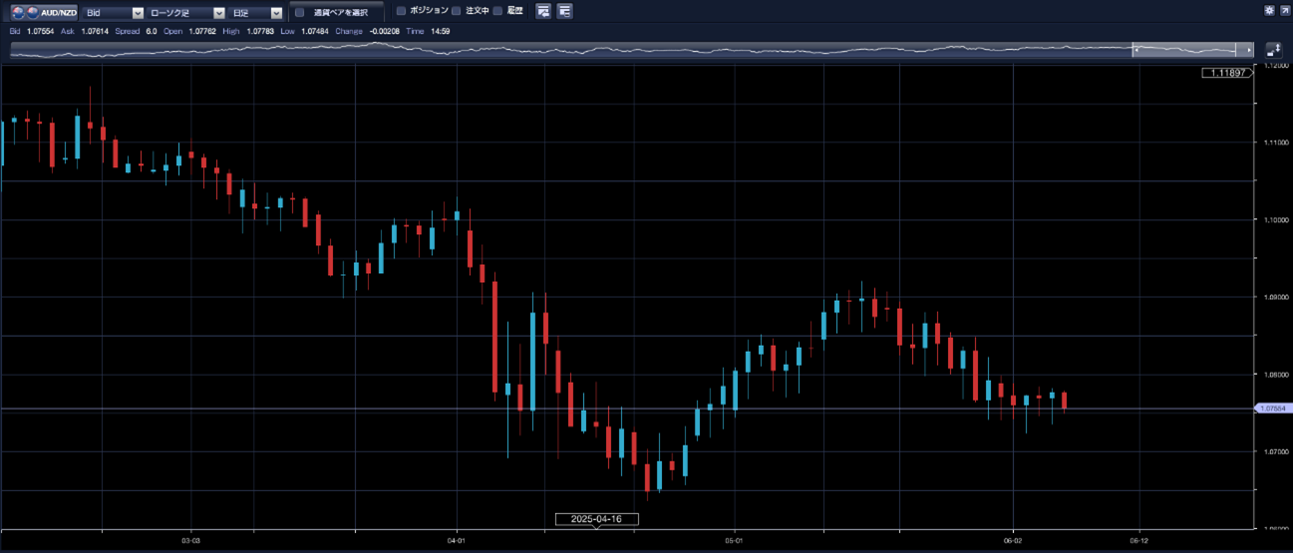The height and width of the screenshot is (553, 1293).
Task: Click the Low value 1.07484
Action: point(313,31)
